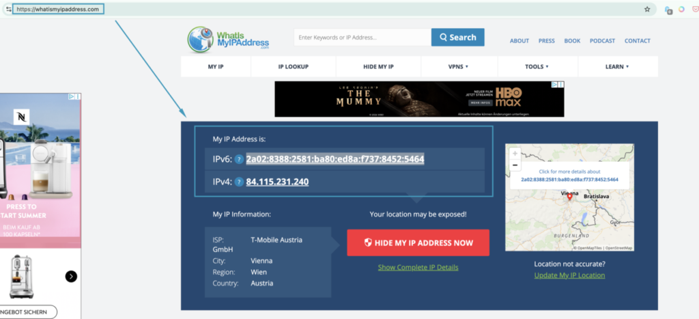
Task: Click the blue Search button
Action: tap(458, 38)
